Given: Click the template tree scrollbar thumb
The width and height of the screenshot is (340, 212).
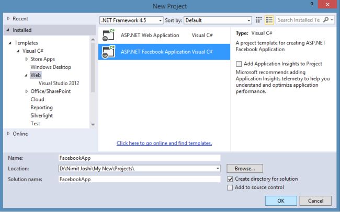Looking at the screenshot, I should click(93, 67).
